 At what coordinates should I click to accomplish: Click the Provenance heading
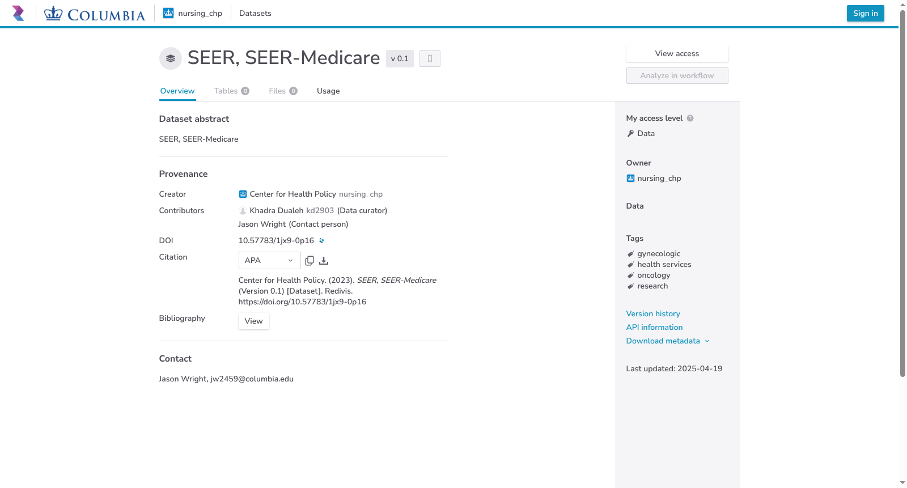(x=183, y=173)
